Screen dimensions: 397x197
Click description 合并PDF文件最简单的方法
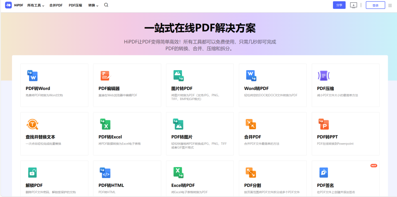[x=262, y=144]
